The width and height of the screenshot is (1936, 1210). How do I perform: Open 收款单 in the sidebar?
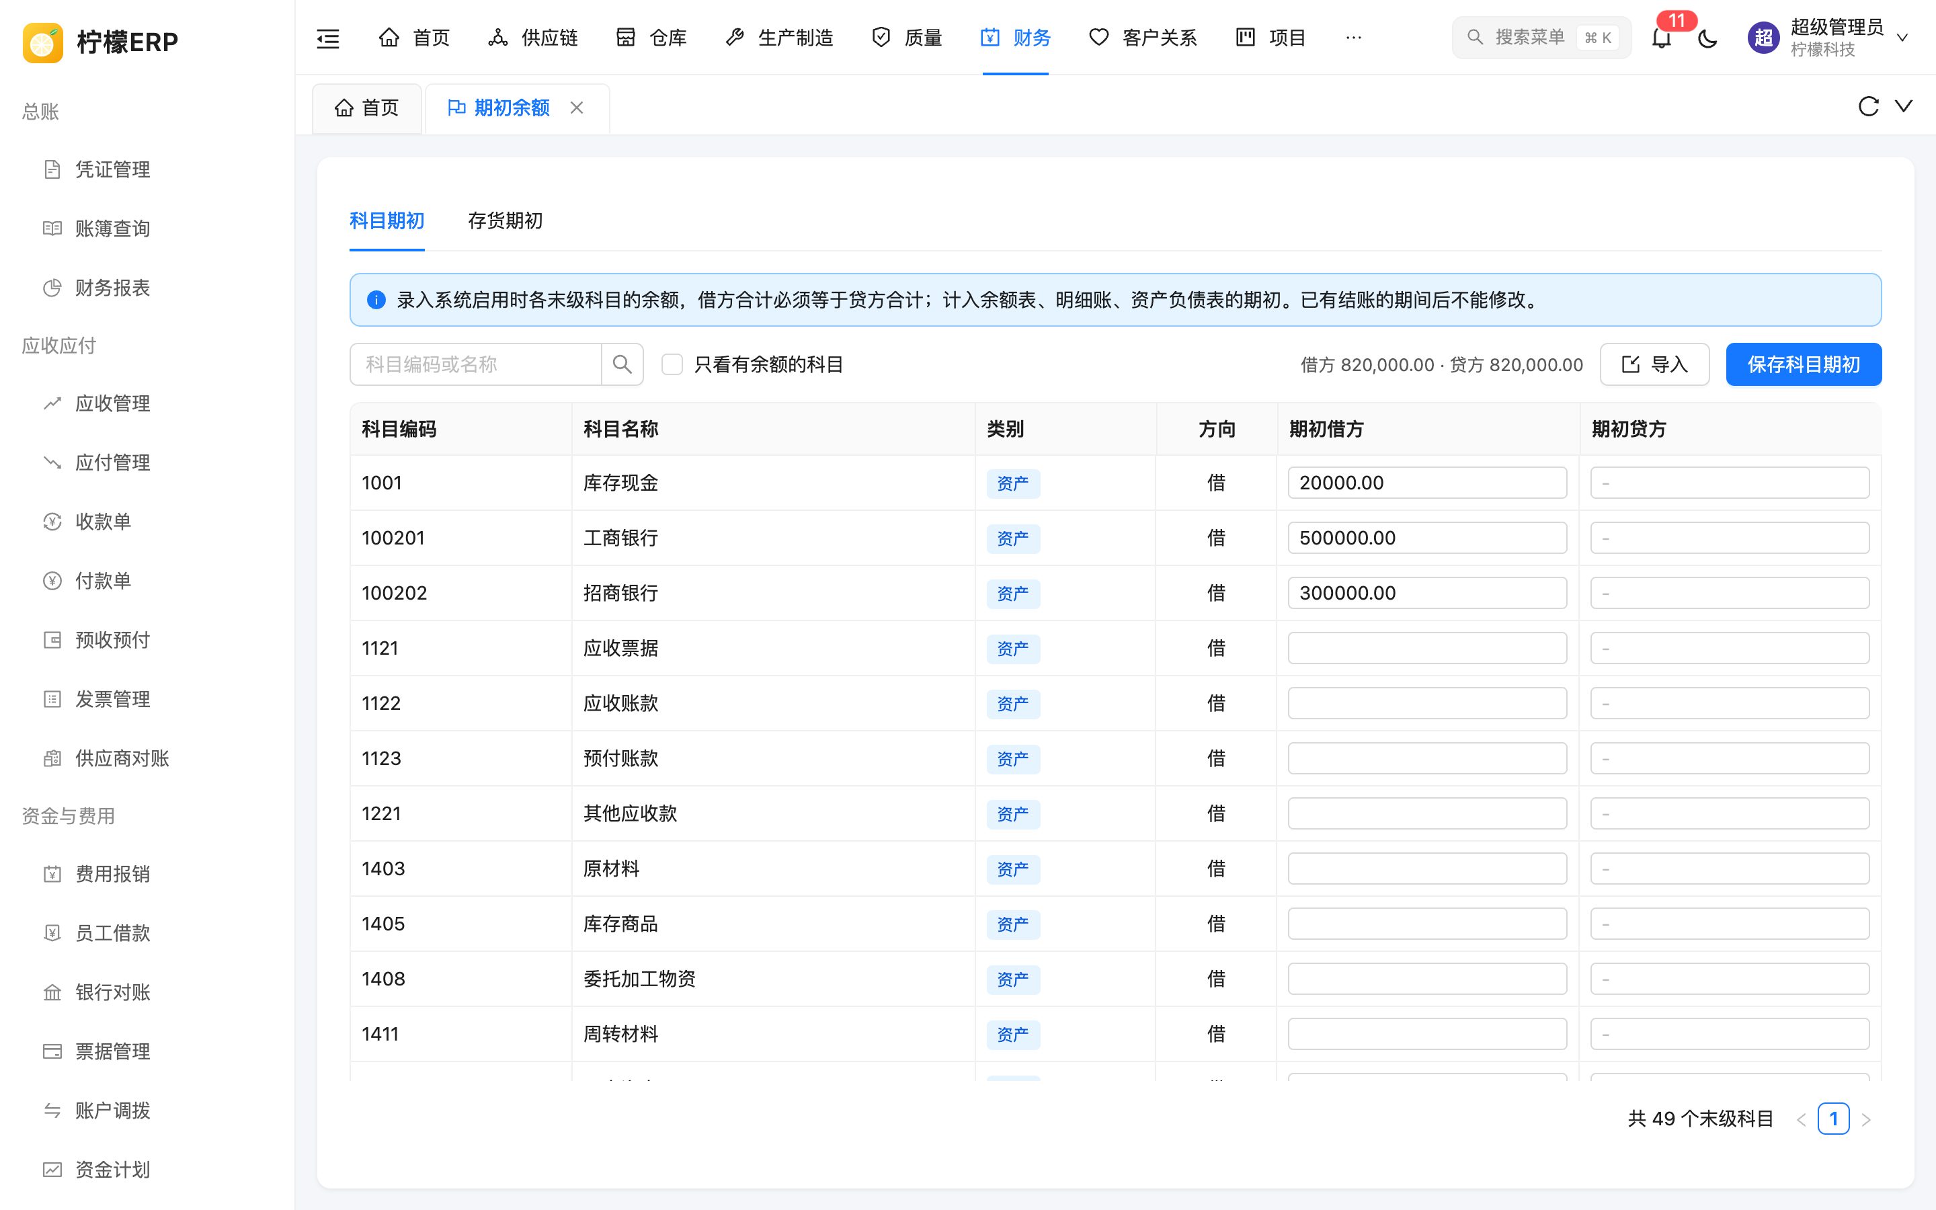point(102,522)
